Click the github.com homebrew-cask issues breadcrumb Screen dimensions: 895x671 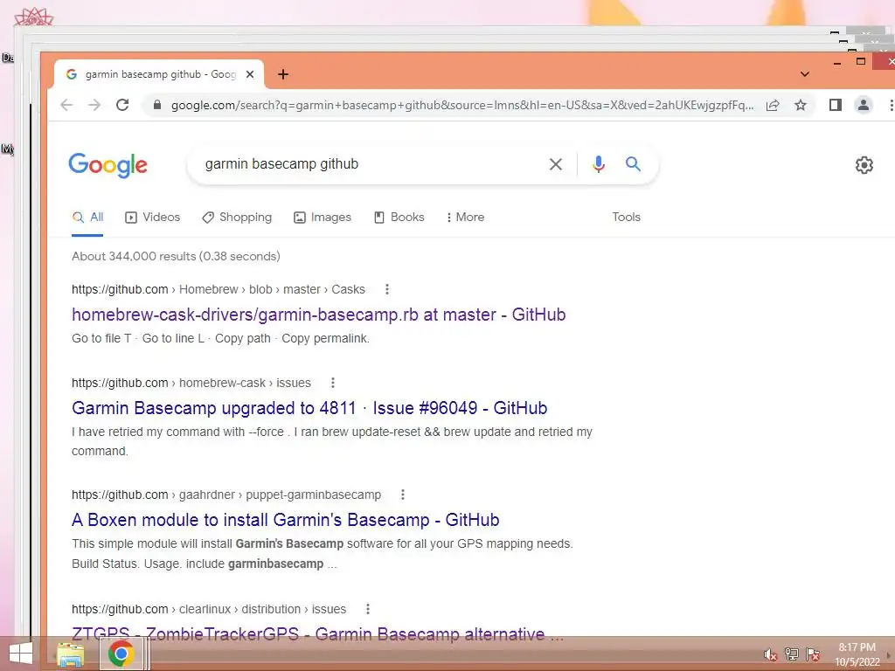coord(191,383)
